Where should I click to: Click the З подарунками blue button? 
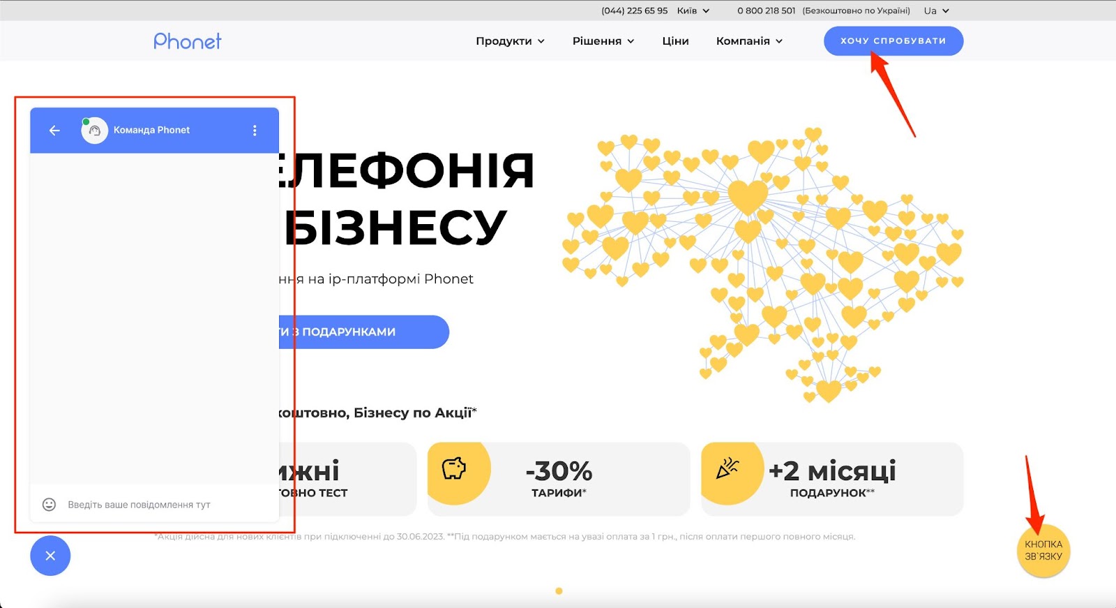[364, 332]
